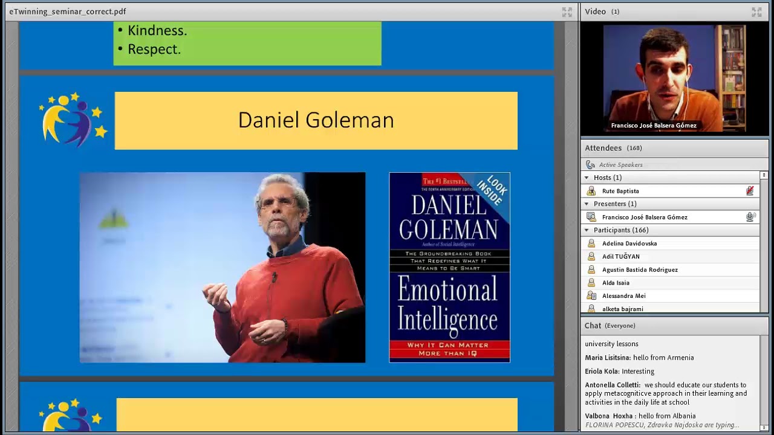Select attendee Rute Baptista
Image resolution: width=774 pixels, height=435 pixels.
click(x=671, y=191)
